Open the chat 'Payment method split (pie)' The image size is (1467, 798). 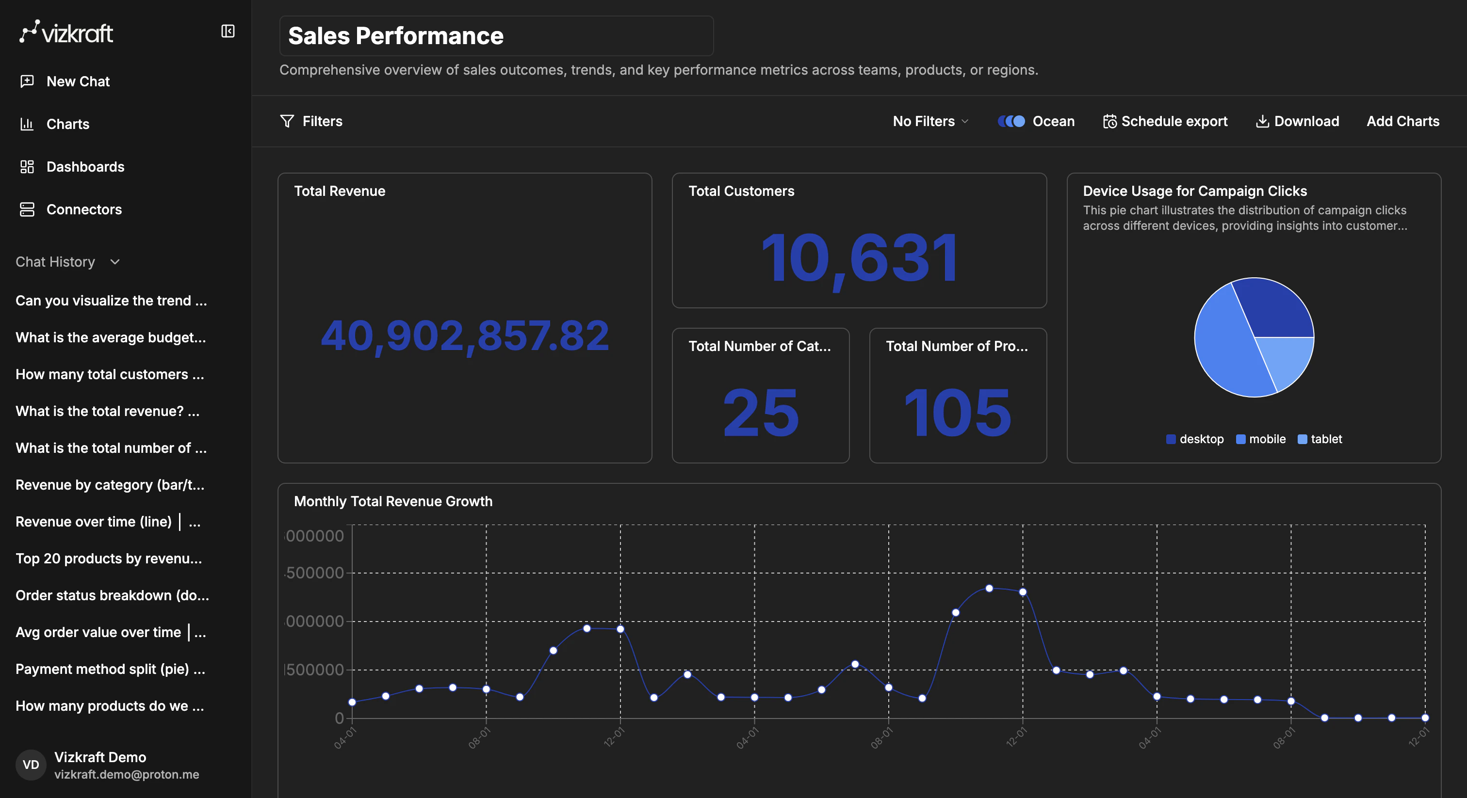point(110,670)
